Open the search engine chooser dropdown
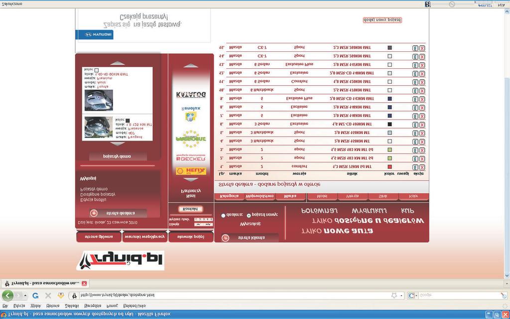Viewport: 510px width, 319px height. pos(412,296)
